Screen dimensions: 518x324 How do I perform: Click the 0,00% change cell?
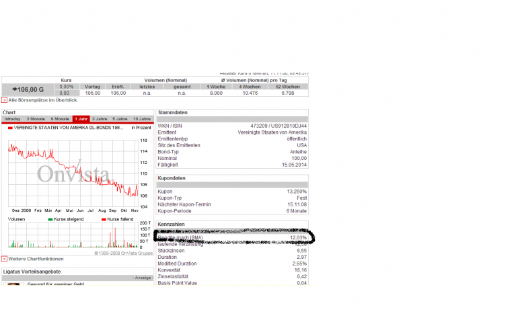(67, 87)
